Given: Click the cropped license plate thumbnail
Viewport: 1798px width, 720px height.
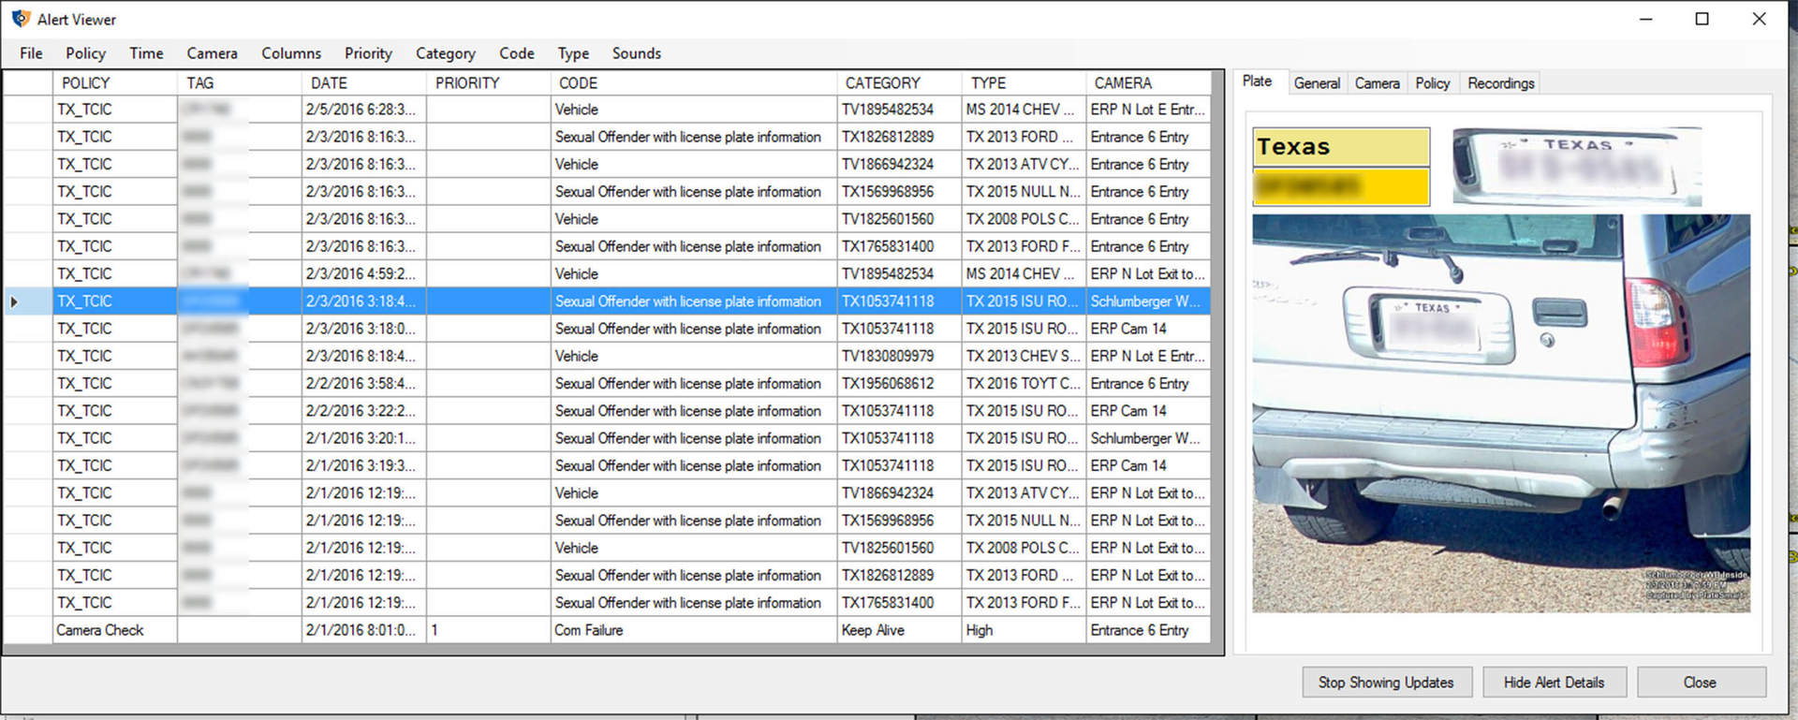Looking at the screenshot, I should 1576,167.
